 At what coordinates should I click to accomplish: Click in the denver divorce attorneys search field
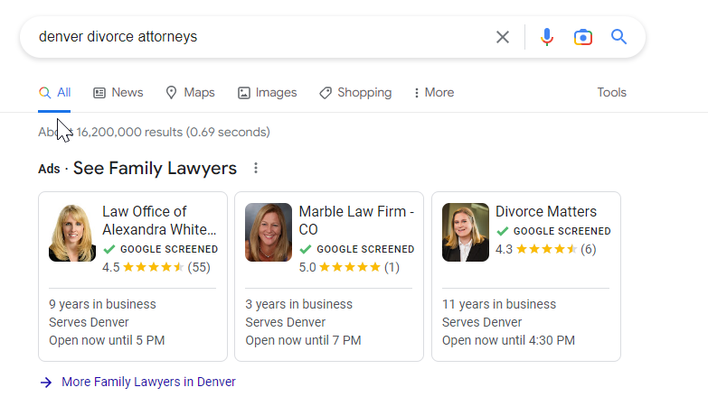coord(262,36)
